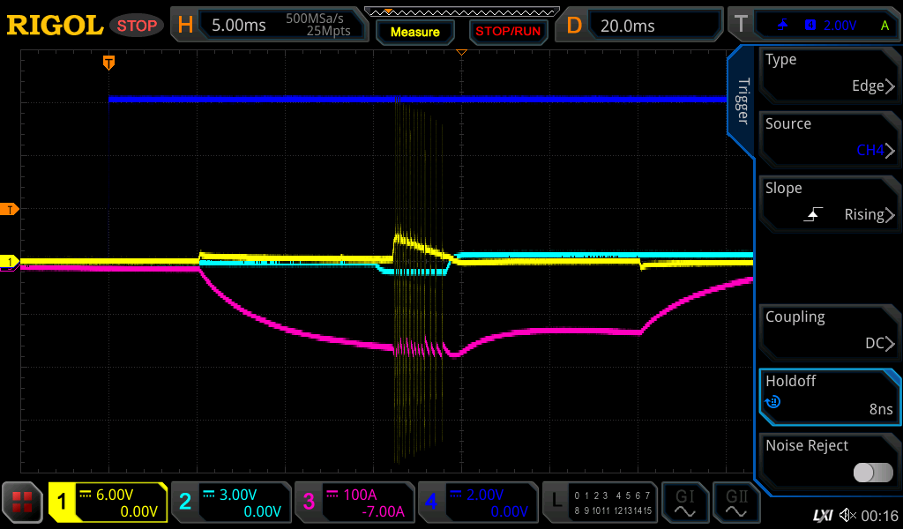Image resolution: width=903 pixels, height=529 pixels.
Task: Select the Holdoff 8ns value field
Action: (829, 396)
